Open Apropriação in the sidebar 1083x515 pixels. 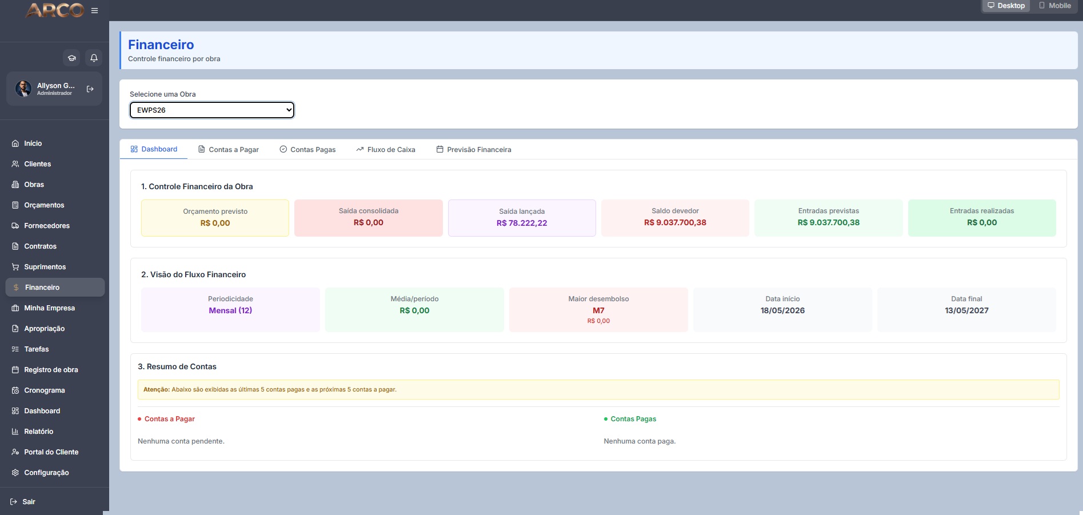tap(55, 329)
